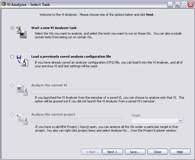195x160 pixels.
Task: Click the 'Target' label
Action: [136, 115]
